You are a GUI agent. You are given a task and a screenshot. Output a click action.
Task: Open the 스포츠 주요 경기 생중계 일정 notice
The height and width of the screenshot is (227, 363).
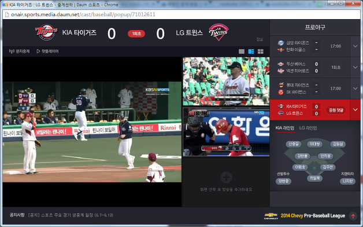coord(71,215)
